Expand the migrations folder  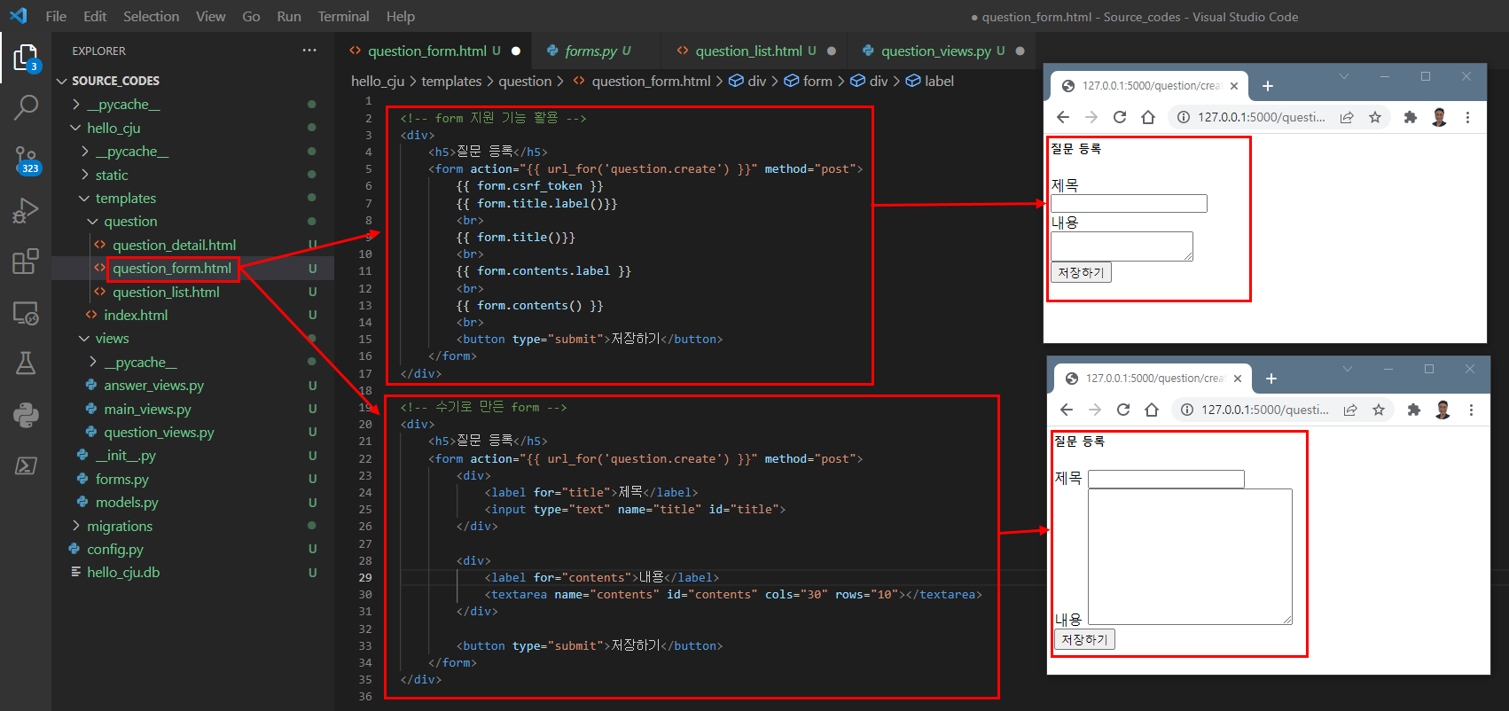click(76, 526)
